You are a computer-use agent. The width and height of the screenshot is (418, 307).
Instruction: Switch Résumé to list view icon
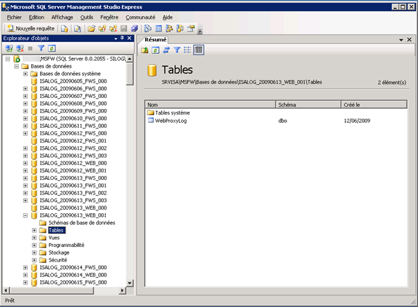pos(188,50)
